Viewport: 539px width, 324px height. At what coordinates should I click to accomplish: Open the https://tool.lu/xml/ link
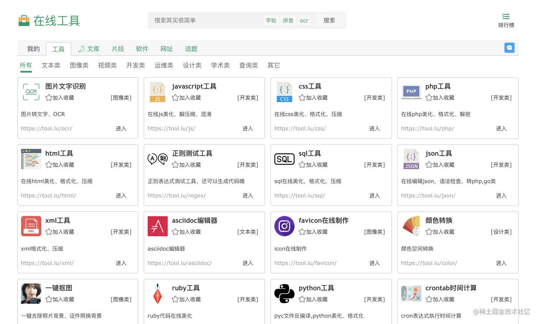point(47,263)
